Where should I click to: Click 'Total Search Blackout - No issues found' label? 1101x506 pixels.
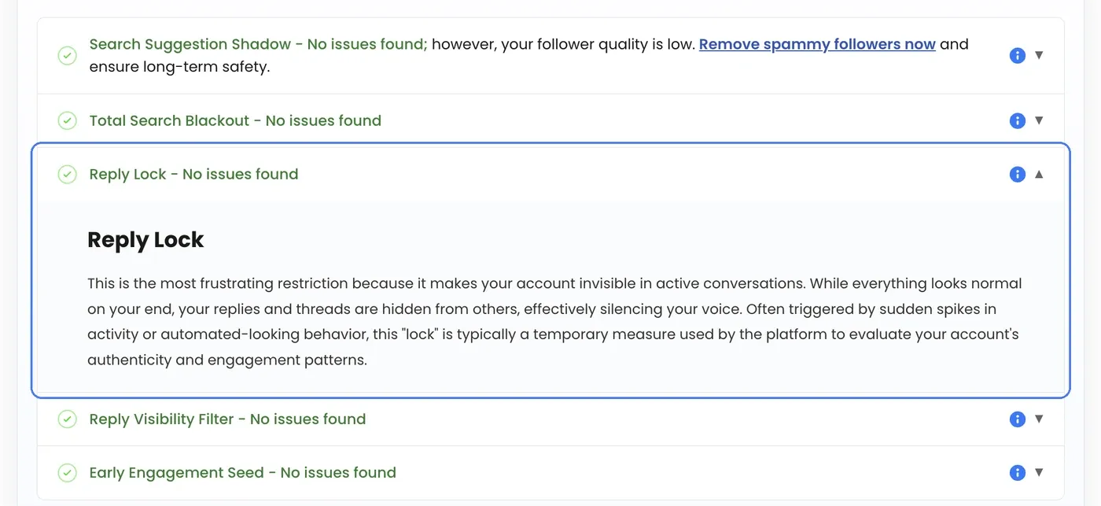pyautogui.click(x=235, y=120)
